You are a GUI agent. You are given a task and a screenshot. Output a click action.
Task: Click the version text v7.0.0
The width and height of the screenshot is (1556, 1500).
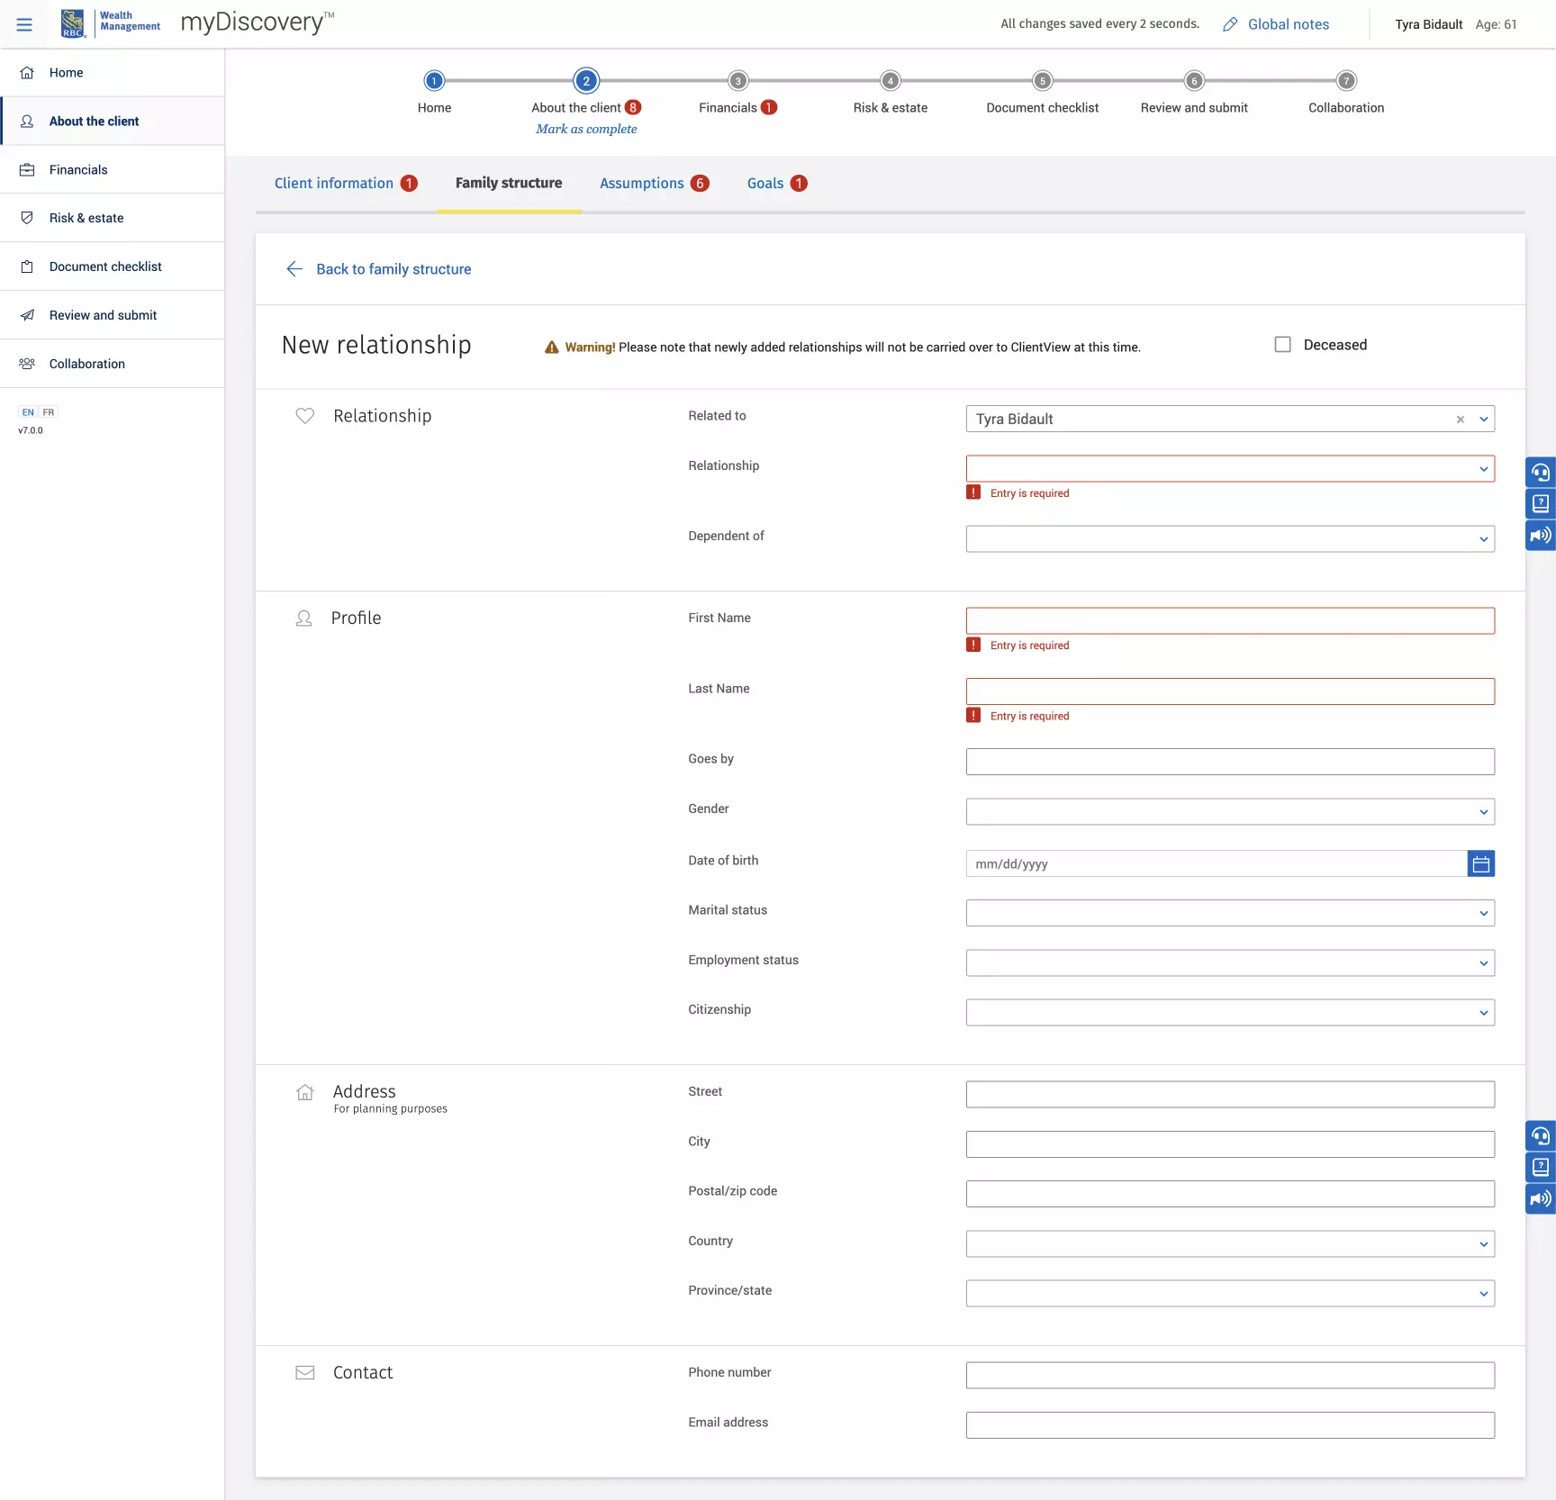coord(31,430)
